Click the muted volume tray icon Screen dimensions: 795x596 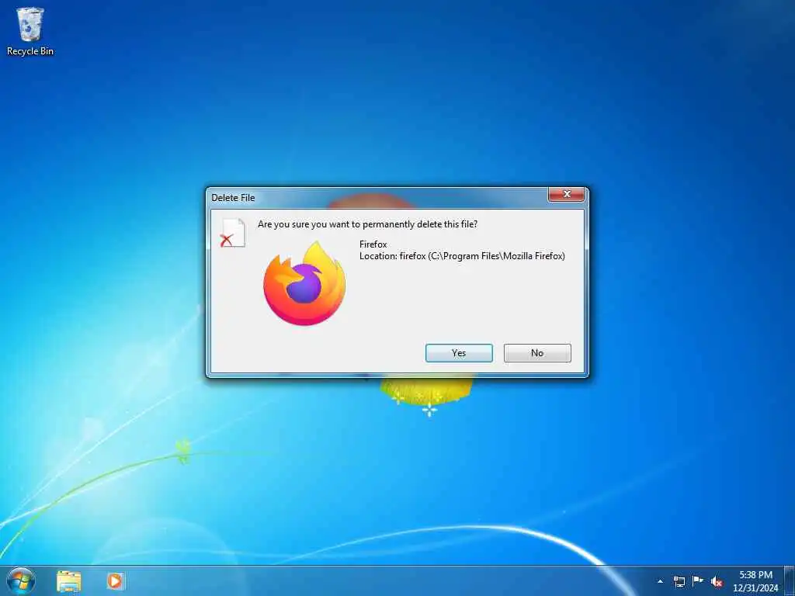(x=717, y=582)
